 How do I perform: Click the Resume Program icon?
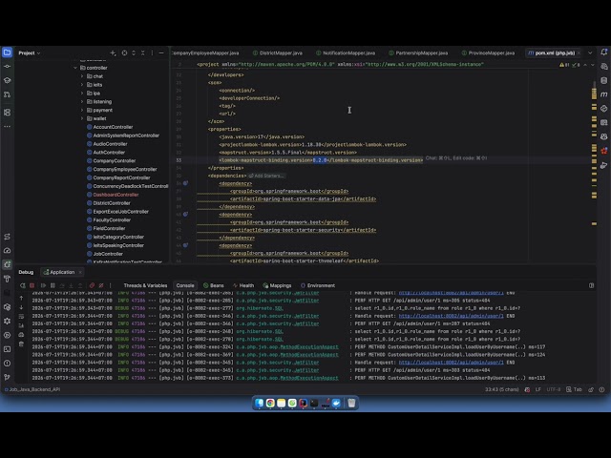pyautogui.click(x=43, y=285)
